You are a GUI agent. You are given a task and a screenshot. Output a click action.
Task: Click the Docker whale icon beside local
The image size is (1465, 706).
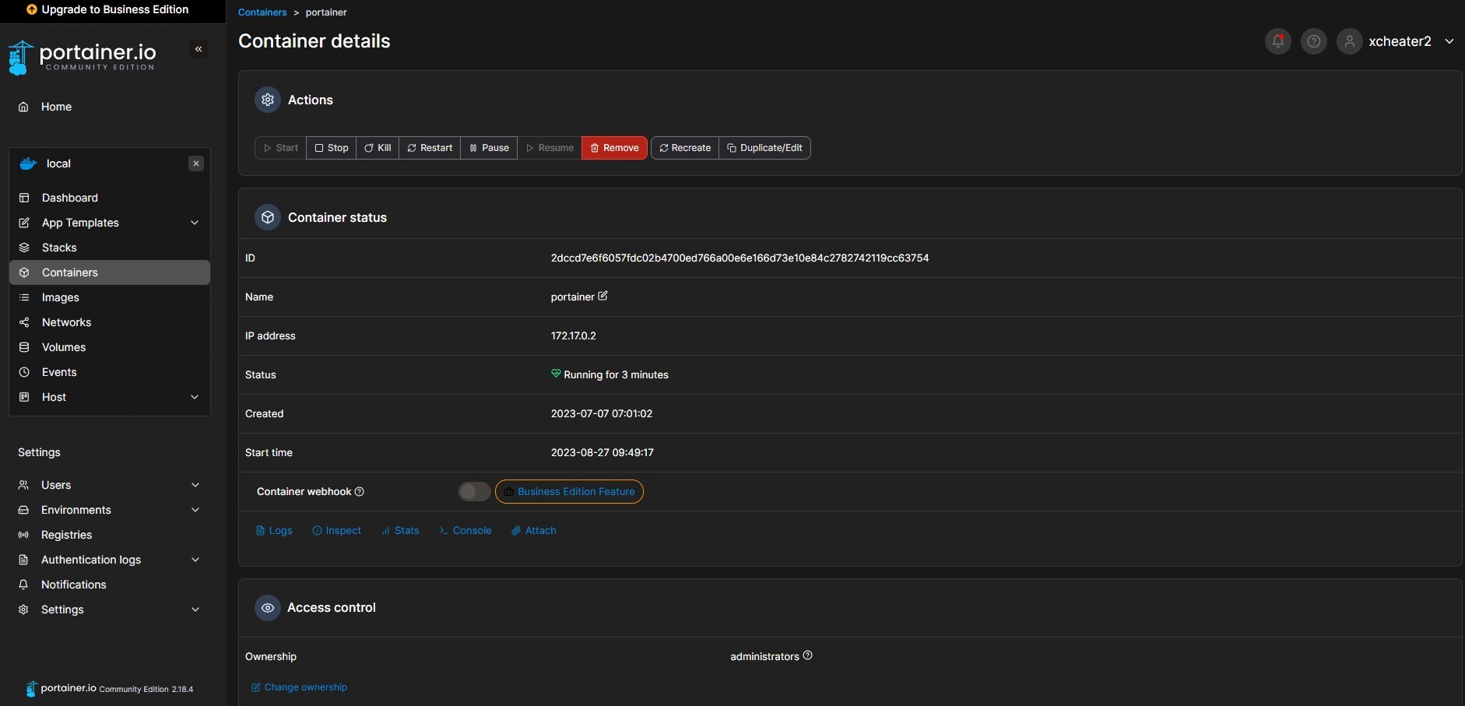tap(28, 163)
